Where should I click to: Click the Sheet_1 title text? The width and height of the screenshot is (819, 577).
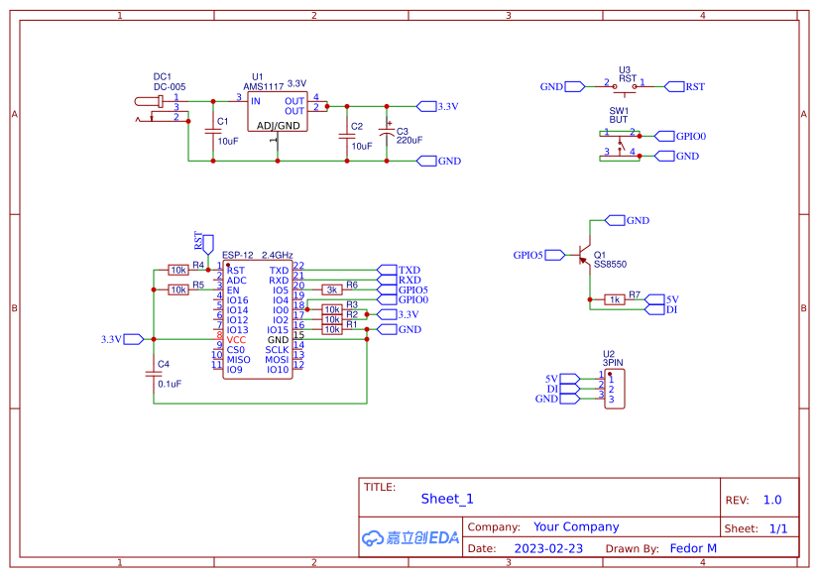click(x=446, y=499)
